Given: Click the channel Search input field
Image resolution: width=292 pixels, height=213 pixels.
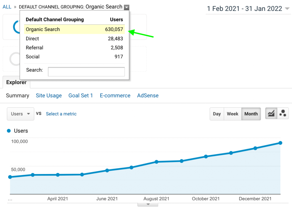Looking at the screenshot, I should click(86, 72).
